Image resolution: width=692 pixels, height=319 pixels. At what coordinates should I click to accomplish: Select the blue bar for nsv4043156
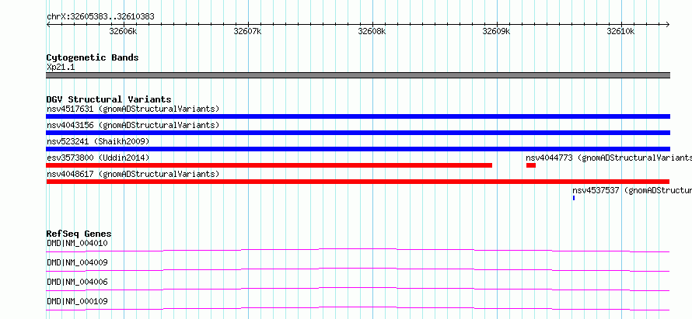click(x=358, y=133)
